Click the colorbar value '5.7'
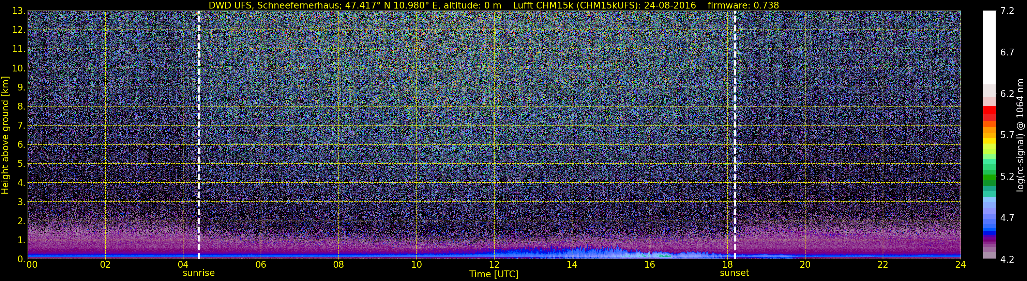Viewport: 1027px width, 281px height. (1007, 135)
